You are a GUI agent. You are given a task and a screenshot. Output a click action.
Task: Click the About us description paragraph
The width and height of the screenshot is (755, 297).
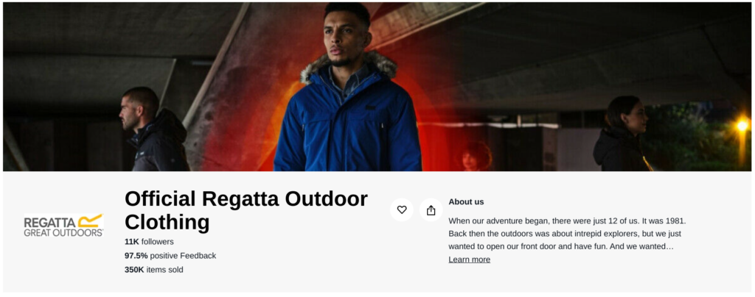coord(567,234)
